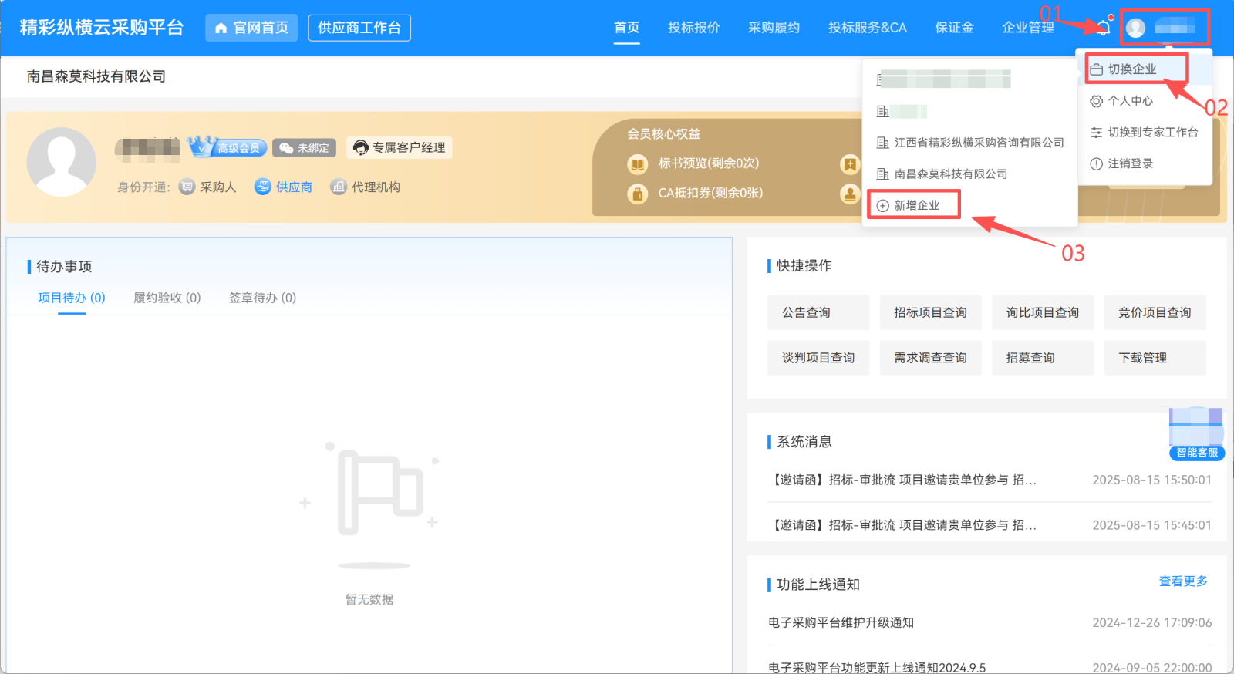Click the 高级会员 crown badge
Screen dimensions: 1234x674
[x=228, y=147]
